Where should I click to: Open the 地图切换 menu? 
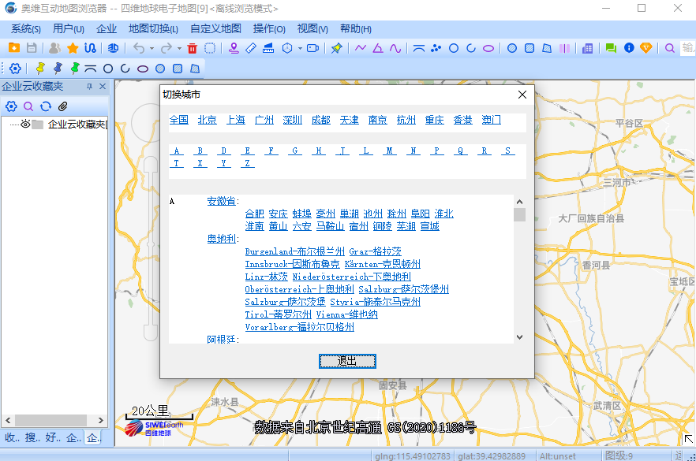tap(153, 28)
